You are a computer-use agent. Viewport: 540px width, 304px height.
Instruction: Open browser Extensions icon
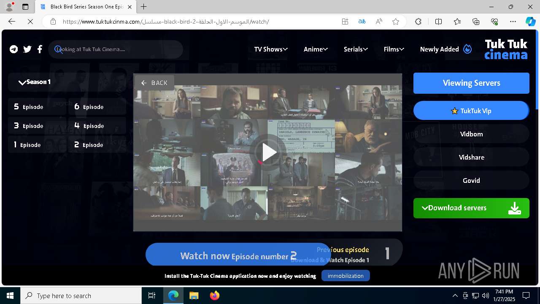[x=418, y=22]
